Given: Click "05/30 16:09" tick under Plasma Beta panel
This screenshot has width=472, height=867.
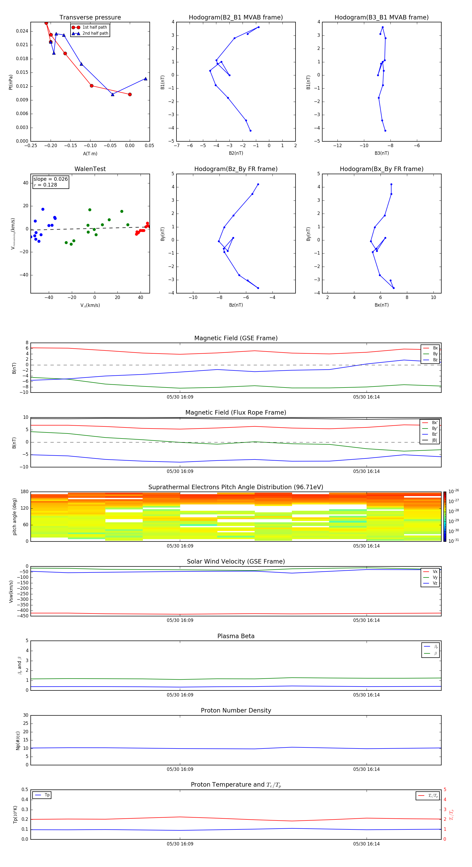Looking at the screenshot, I should [180, 695].
